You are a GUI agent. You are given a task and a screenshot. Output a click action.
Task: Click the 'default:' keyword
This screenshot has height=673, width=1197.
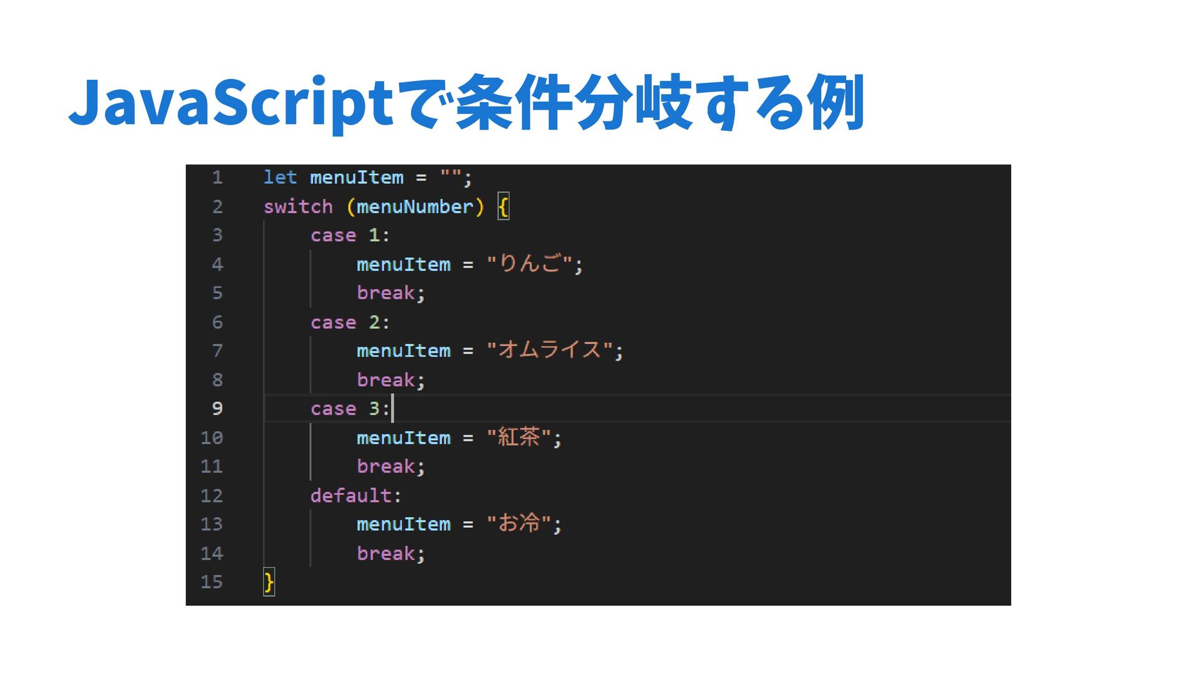[356, 496]
